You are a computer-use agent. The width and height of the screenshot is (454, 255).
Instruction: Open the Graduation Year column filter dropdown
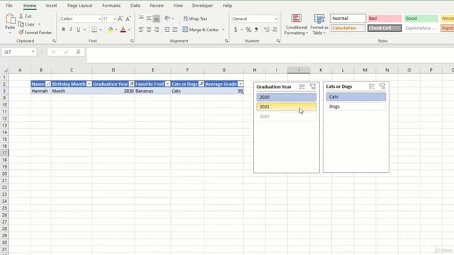coord(131,84)
